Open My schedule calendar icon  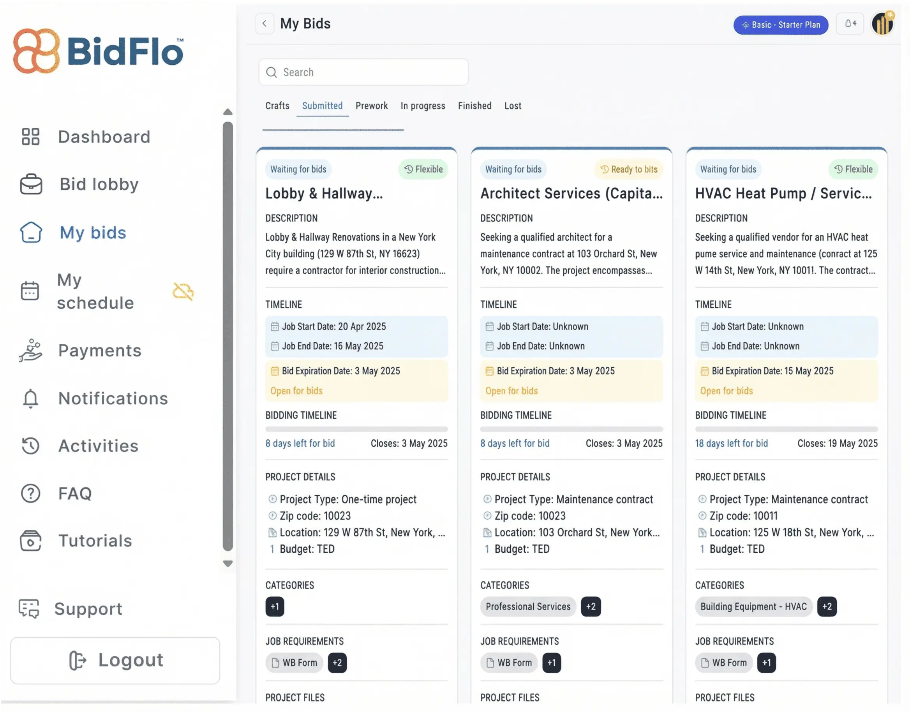click(x=30, y=291)
